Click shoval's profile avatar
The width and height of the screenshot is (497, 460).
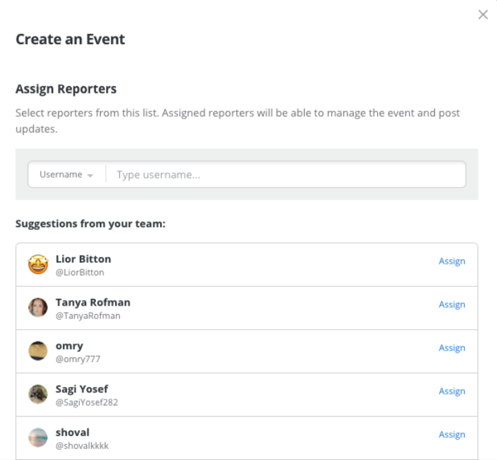pyautogui.click(x=38, y=437)
